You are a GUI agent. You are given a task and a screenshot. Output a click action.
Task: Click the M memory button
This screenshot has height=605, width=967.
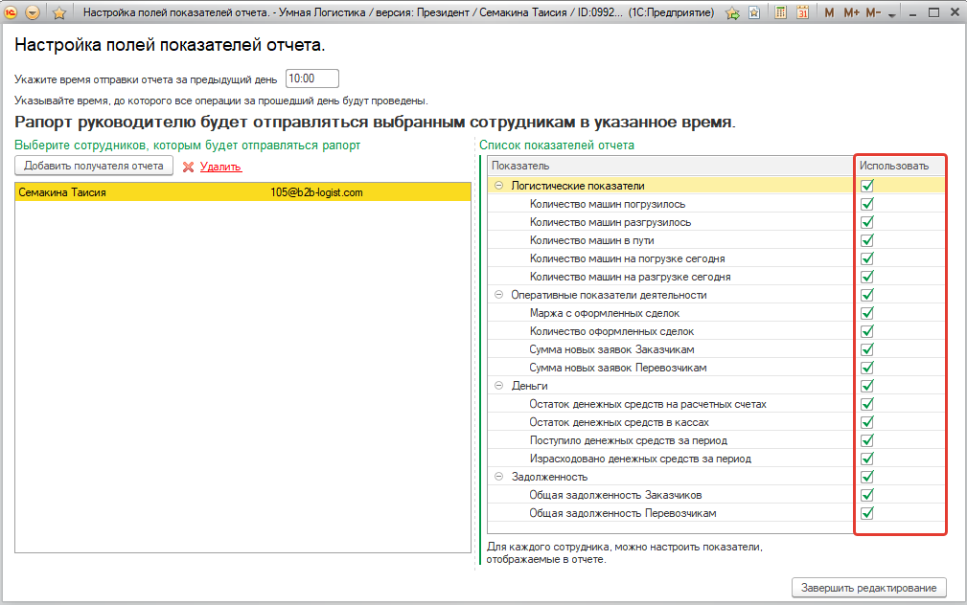(x=830, y=13)
